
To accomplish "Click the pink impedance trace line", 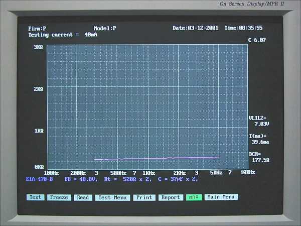I will tap(157, 158).
